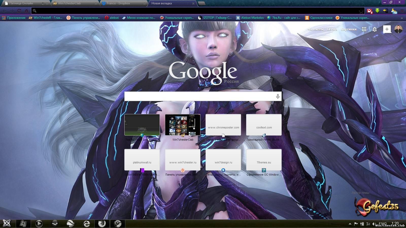The height and width of the screenshot is (228, 406).
Task: Open a new tab with the new-tab button
Action: pyautogui.click(x=201, y=3)
